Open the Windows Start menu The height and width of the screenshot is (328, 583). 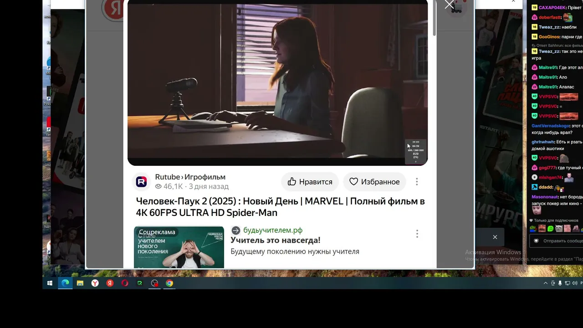point(50,283)
